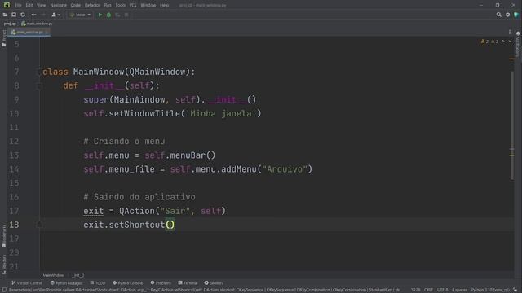Collapse the __init__ method fold marker

coord(39,86)
